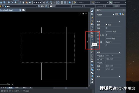The height and width of the screenshot is (93, 139).
Task: Open the linetype control dropdown
Action: (x=94, y=6)
